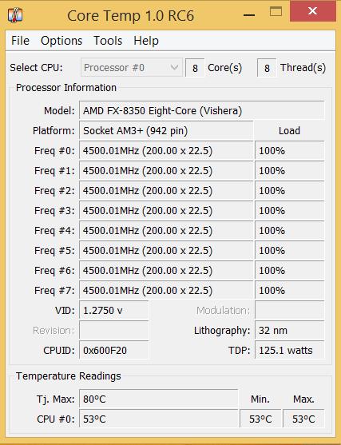Click the CPUID field 0x600F20
341x445 pixels.
[113, 350]
